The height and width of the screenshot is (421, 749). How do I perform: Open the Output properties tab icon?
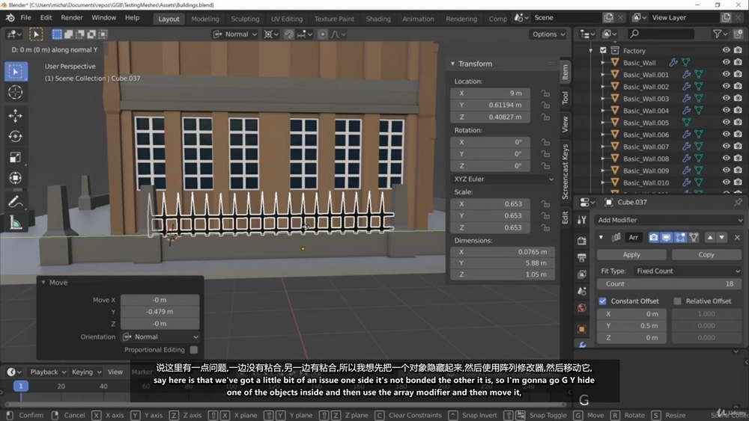[581, 258]
